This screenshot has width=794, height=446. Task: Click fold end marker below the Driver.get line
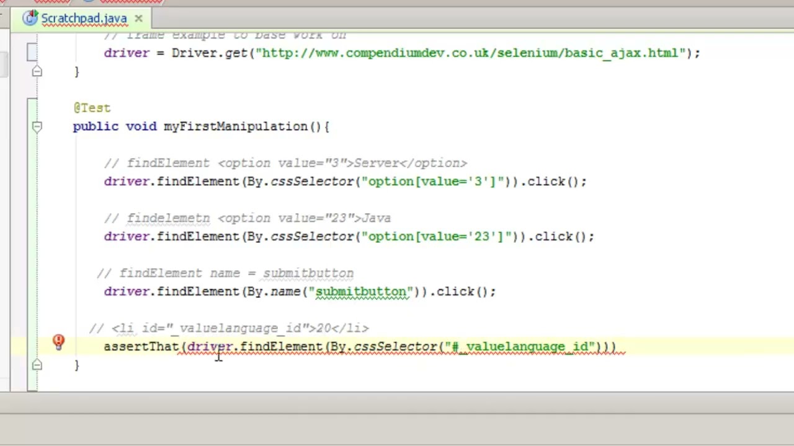pyautogui.click(x=37, y=72)
